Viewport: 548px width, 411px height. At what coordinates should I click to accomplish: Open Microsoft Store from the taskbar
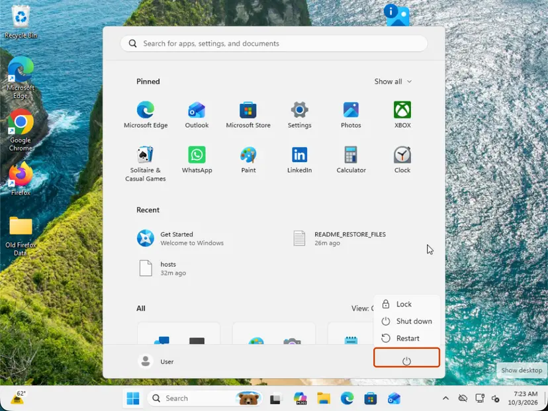371,398
